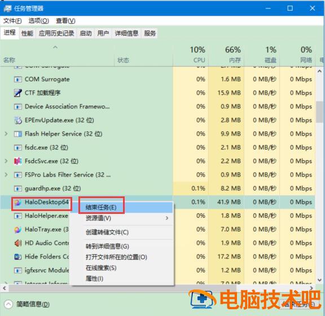This screenshot has height=316, width=325.
Task: Click the horizontal scrollbar right arrow
Action: point(311,288)
